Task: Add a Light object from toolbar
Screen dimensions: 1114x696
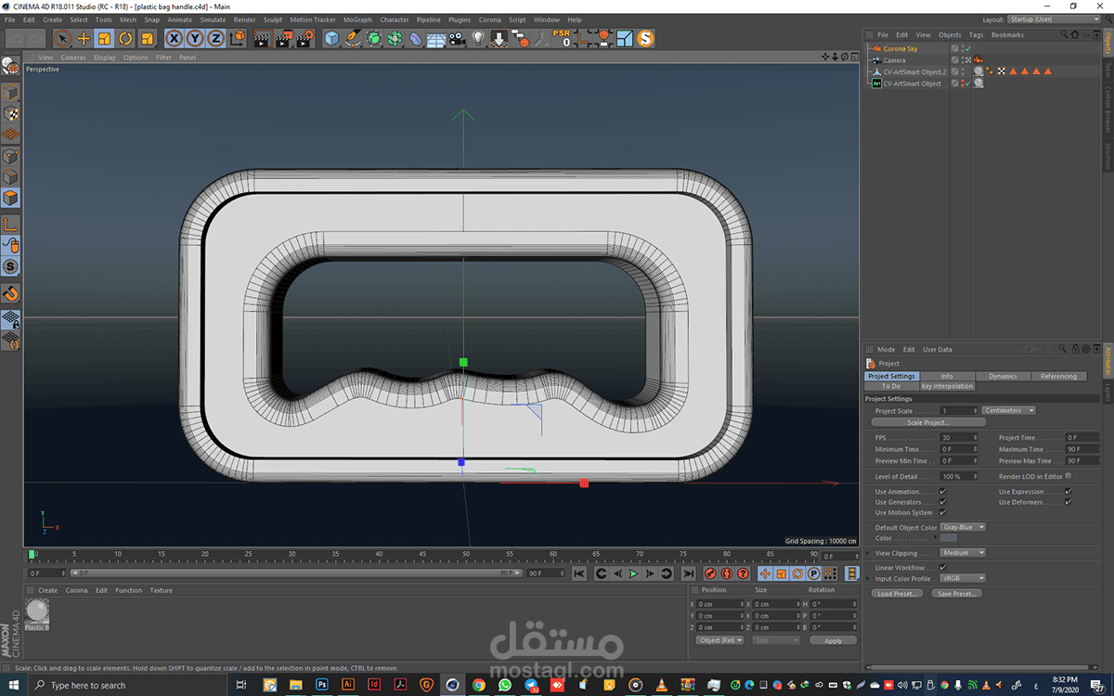Action: (x=478, y=38)
